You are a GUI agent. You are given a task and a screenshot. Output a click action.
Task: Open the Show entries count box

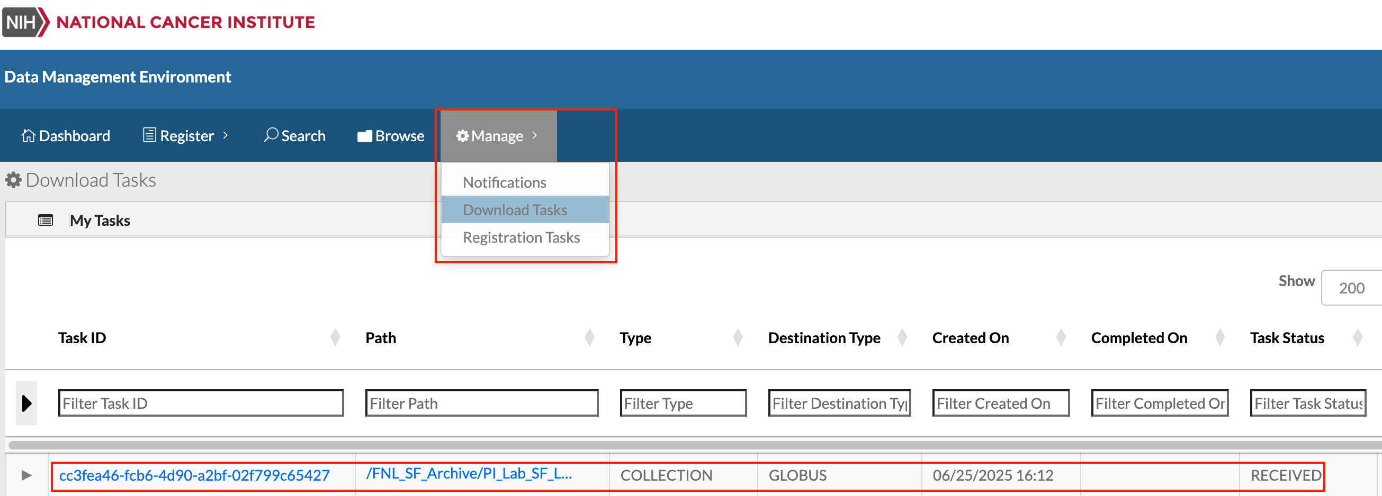click(x=1350, y=288)
